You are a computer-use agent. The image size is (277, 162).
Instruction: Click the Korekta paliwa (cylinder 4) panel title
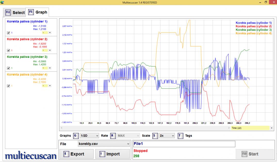(27, 74)
